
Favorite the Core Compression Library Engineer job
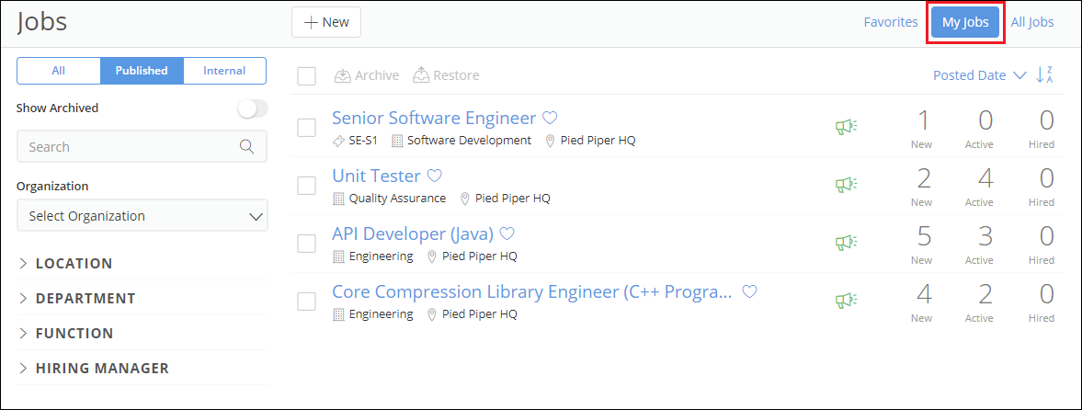click(x=749, y=291)
